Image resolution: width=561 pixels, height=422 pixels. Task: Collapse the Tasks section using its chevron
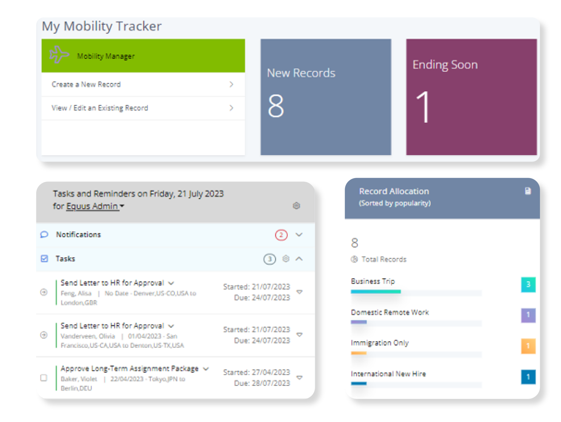pos(299,258)
